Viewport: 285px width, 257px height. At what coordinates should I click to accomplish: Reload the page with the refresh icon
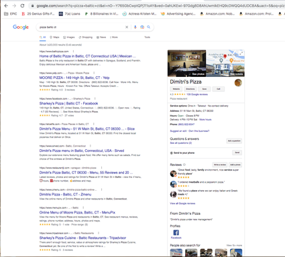coord(22,6)
